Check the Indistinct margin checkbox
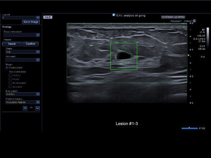The height and width of the screenshot is (158, 211). (10, 75)
